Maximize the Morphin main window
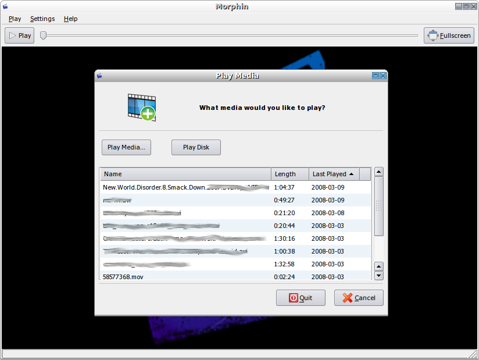479x360 pixels. pos(466,6)
